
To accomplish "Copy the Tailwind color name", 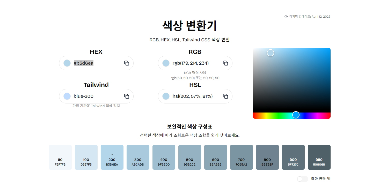I will (x=126, y=96).
